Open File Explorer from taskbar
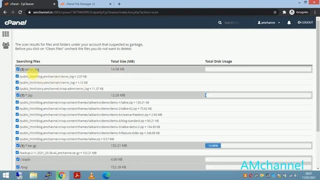320x180 pixels. tap(33, 175)
